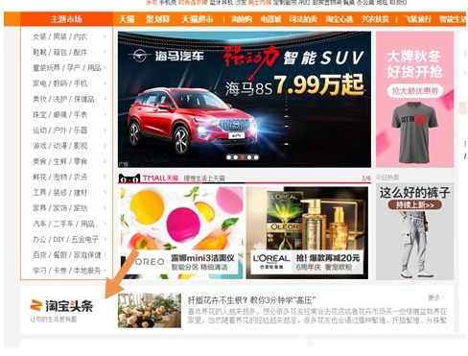Select second carousel dot on banner
This screenshot has width=468, height=356.
pyautogui.click(x=236, y=157)
